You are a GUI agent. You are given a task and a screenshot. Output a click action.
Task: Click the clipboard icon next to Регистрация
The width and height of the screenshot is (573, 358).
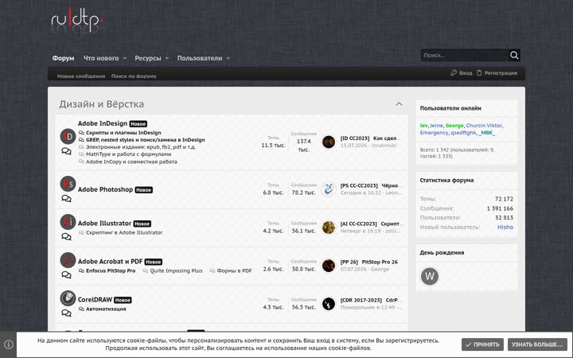pyautogui.click(x=479, y=72)
